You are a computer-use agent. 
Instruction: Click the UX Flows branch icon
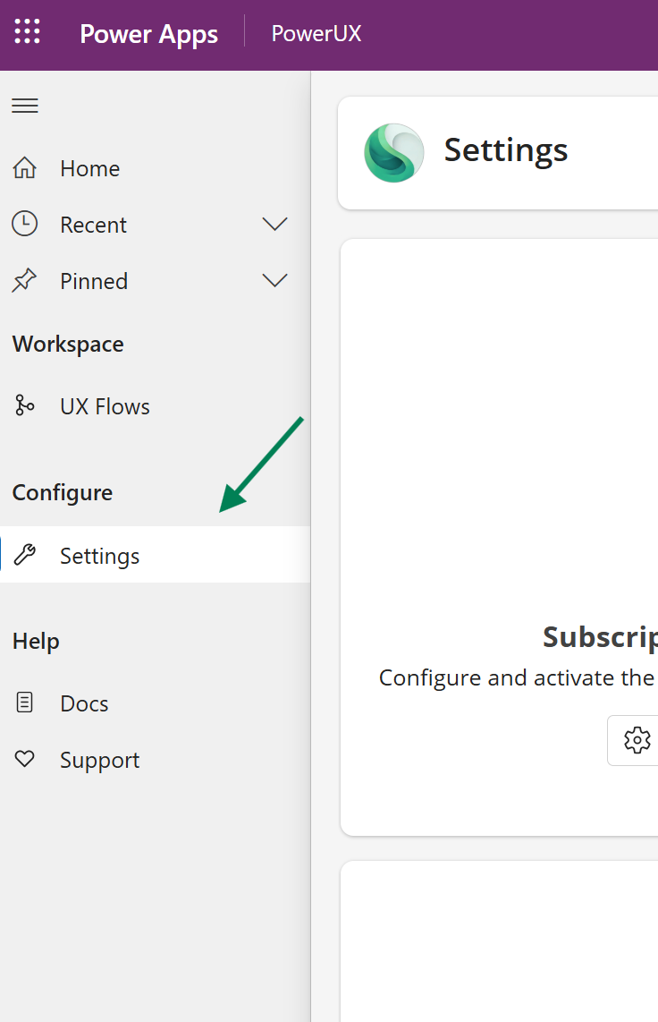(x=25, y=405)
